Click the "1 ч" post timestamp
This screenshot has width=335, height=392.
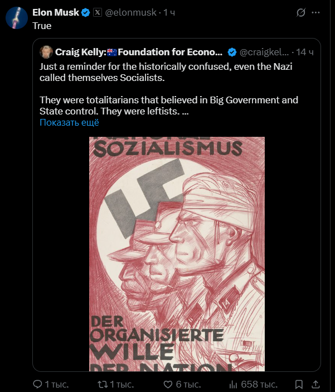[169, 12]
